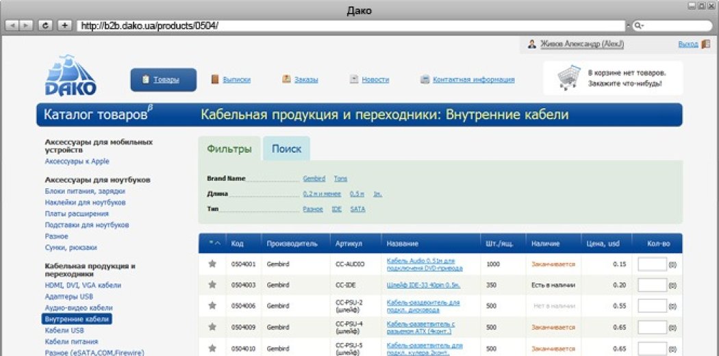Image resolution: width=719 pixels, height=356 pixels.
Task: Log out via the Выход link
Action: [x=688, y=44]
